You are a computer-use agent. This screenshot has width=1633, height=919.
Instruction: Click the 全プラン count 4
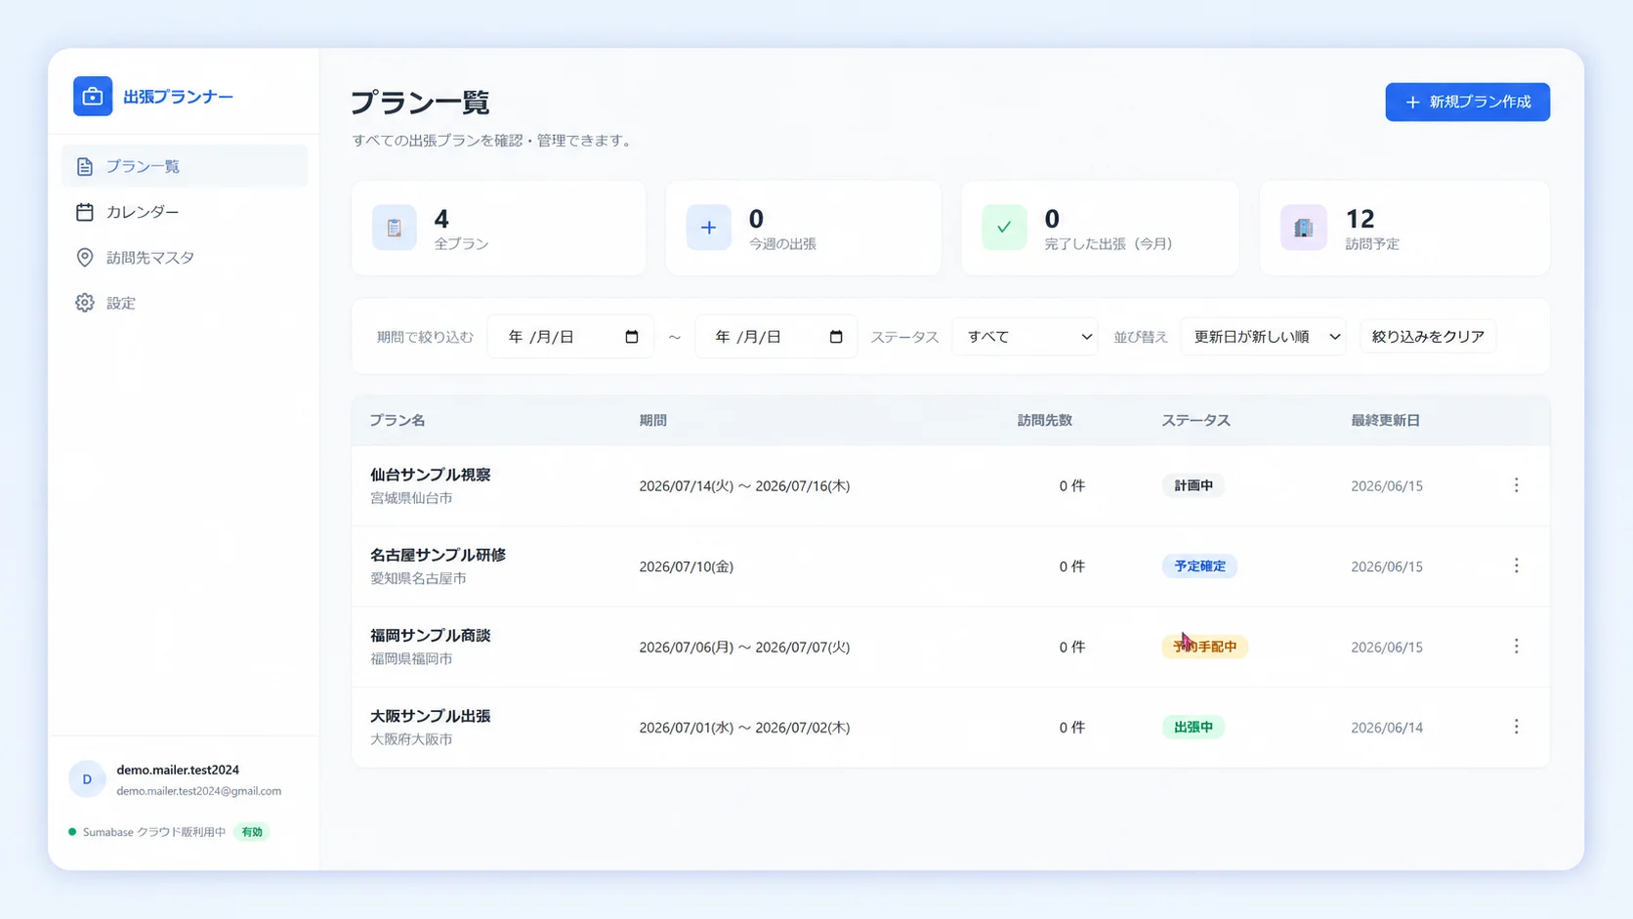click(441, 219)
